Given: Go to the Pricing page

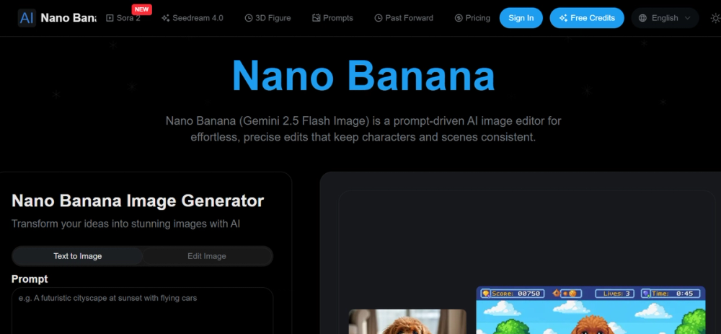Looking at the screenshot, I should 472,18.
